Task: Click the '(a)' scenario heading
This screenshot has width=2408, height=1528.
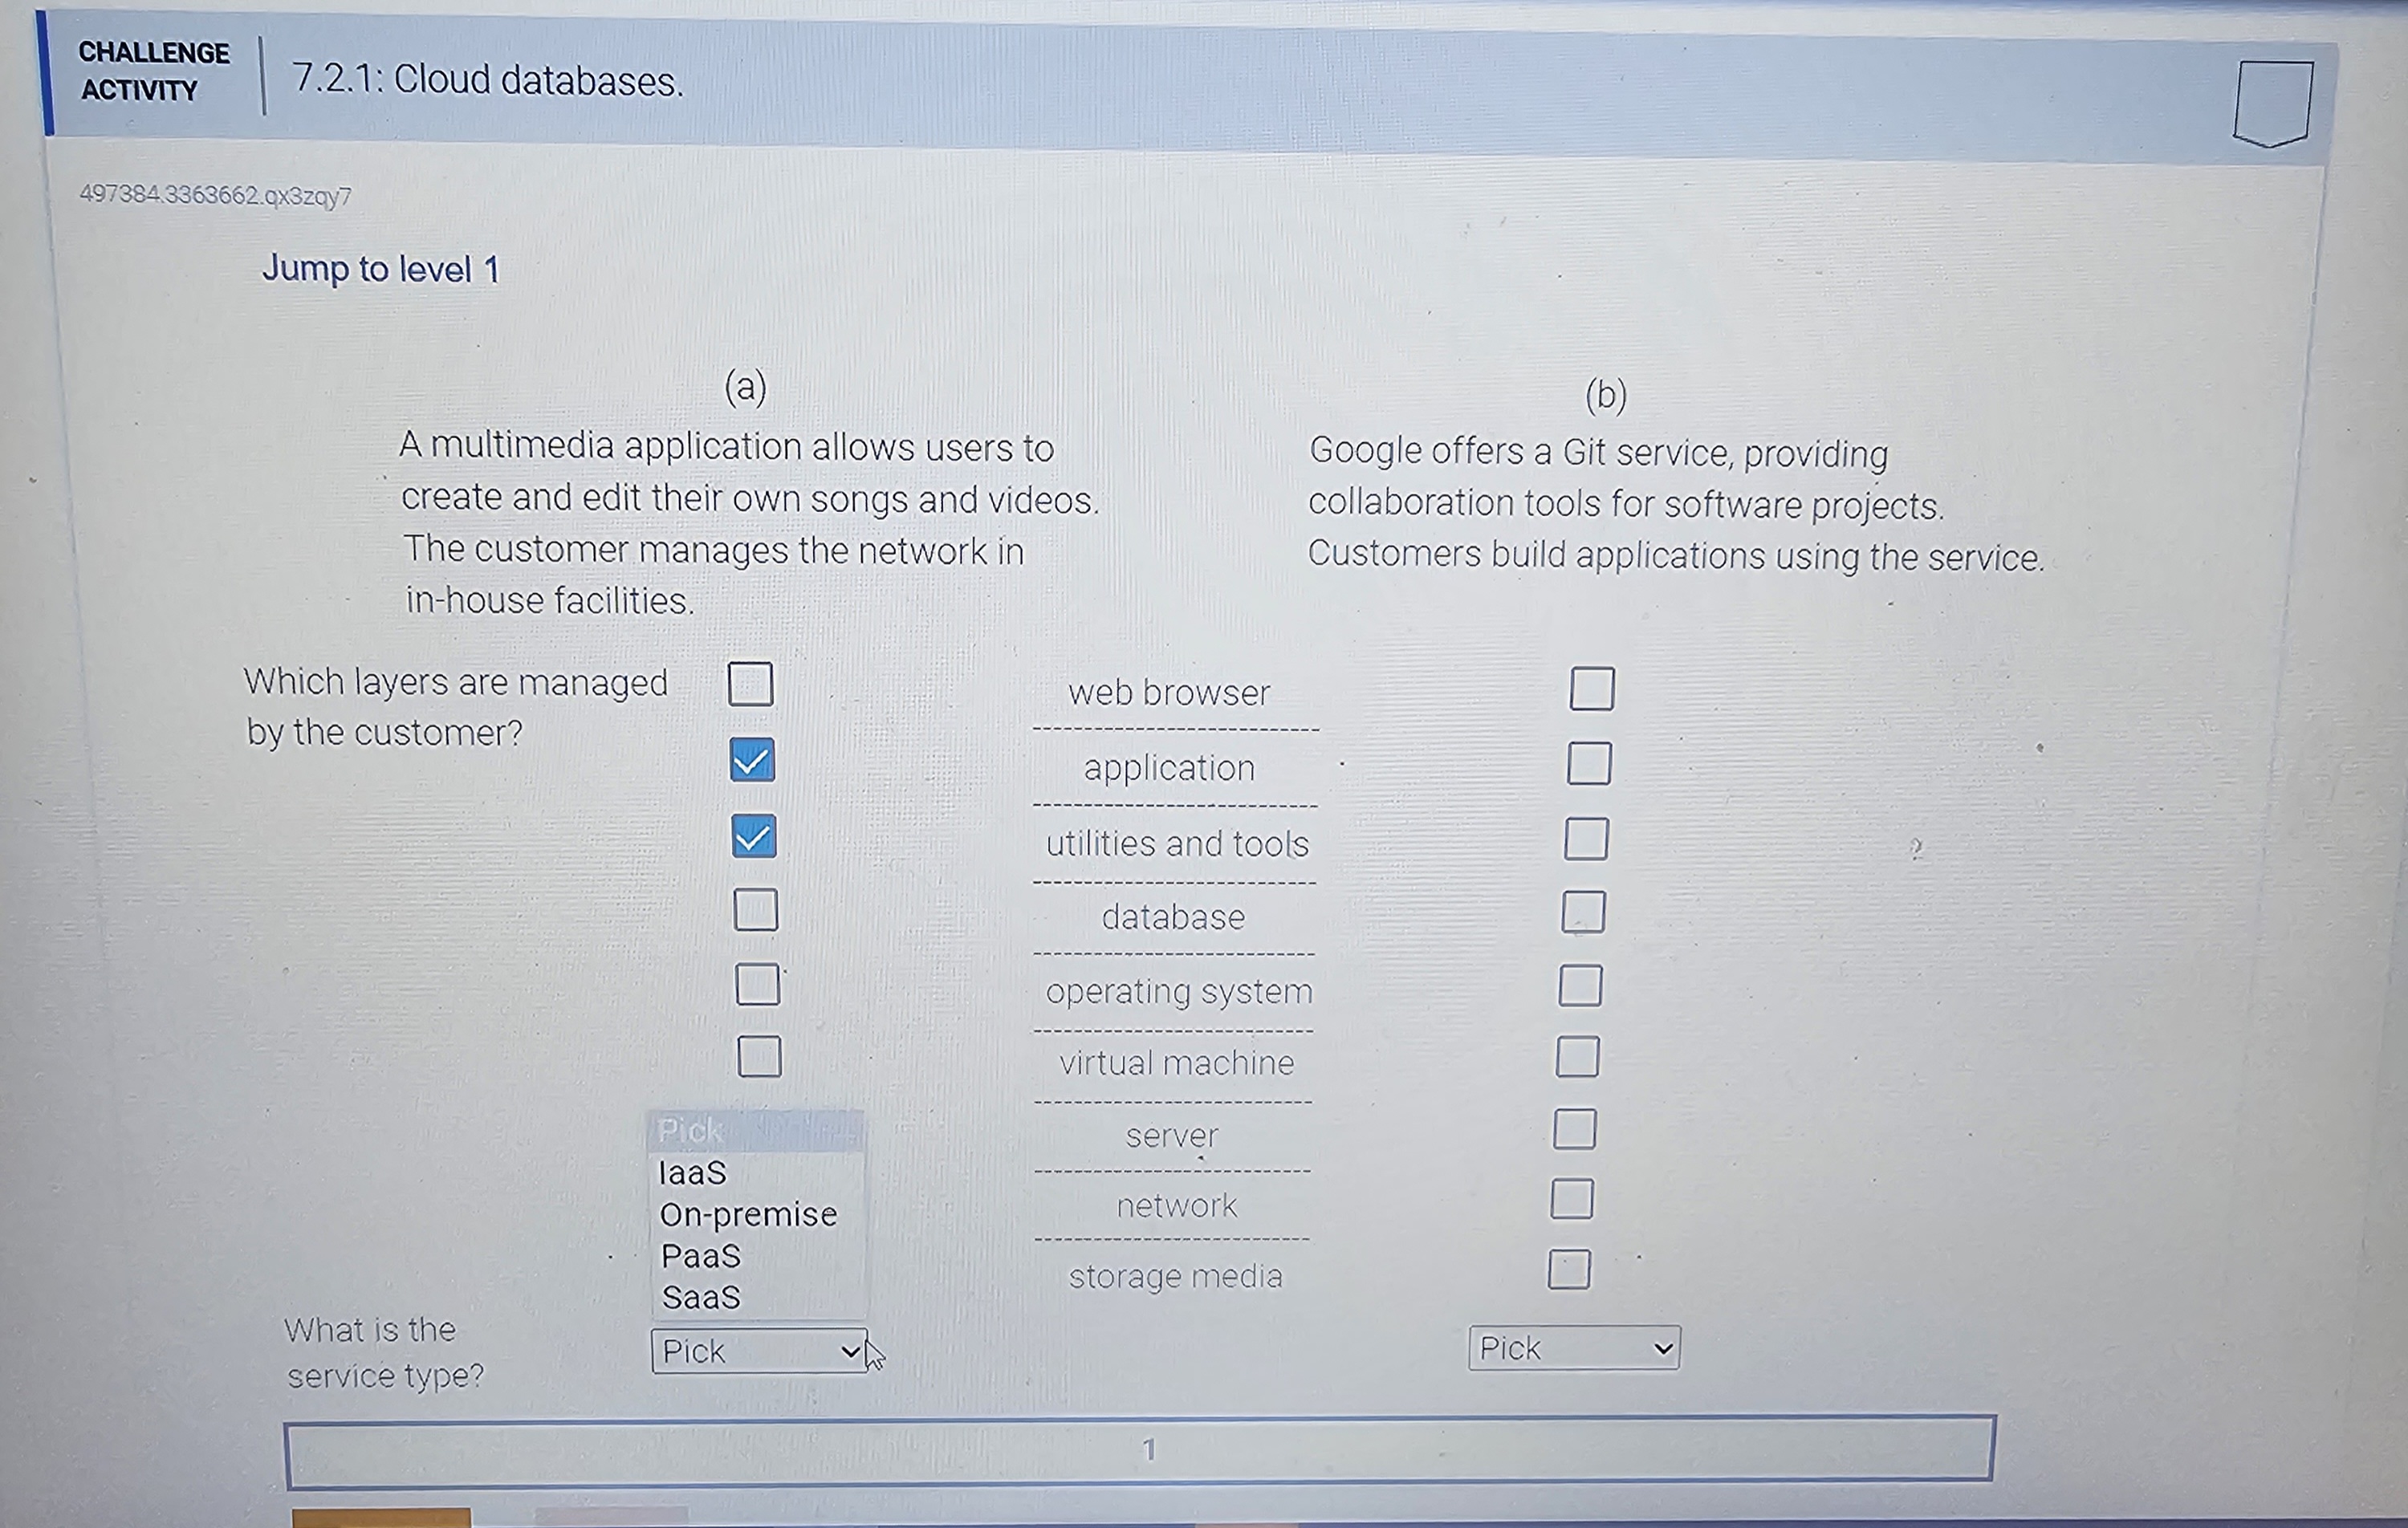Action: [x=745, y=386]
